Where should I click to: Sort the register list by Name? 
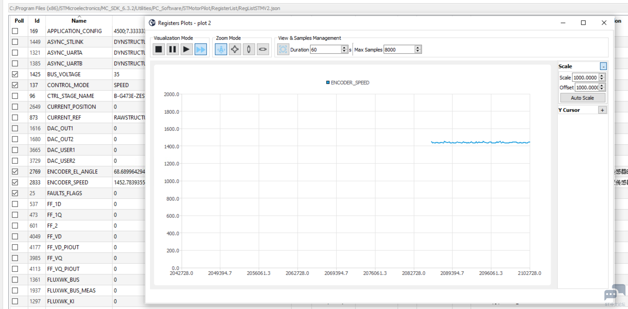tap(79, 21)
